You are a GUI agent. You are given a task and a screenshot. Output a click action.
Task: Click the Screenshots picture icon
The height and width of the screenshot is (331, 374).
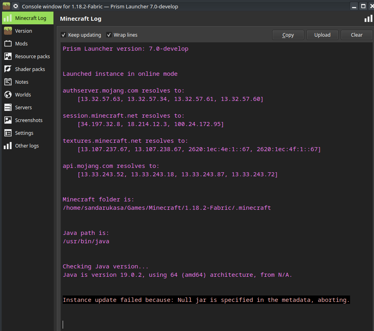click(x=8, y=120)
